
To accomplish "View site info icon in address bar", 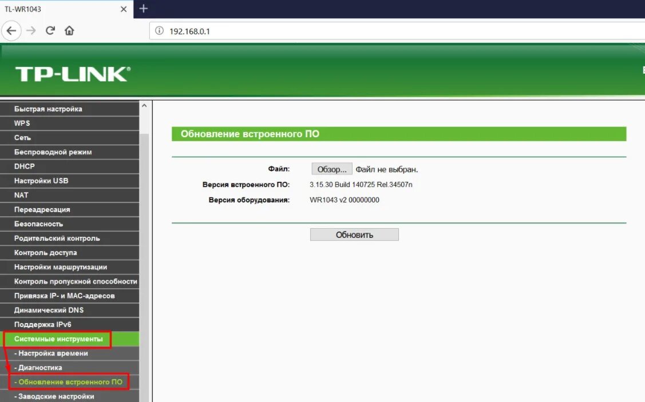I will (159, 31).
